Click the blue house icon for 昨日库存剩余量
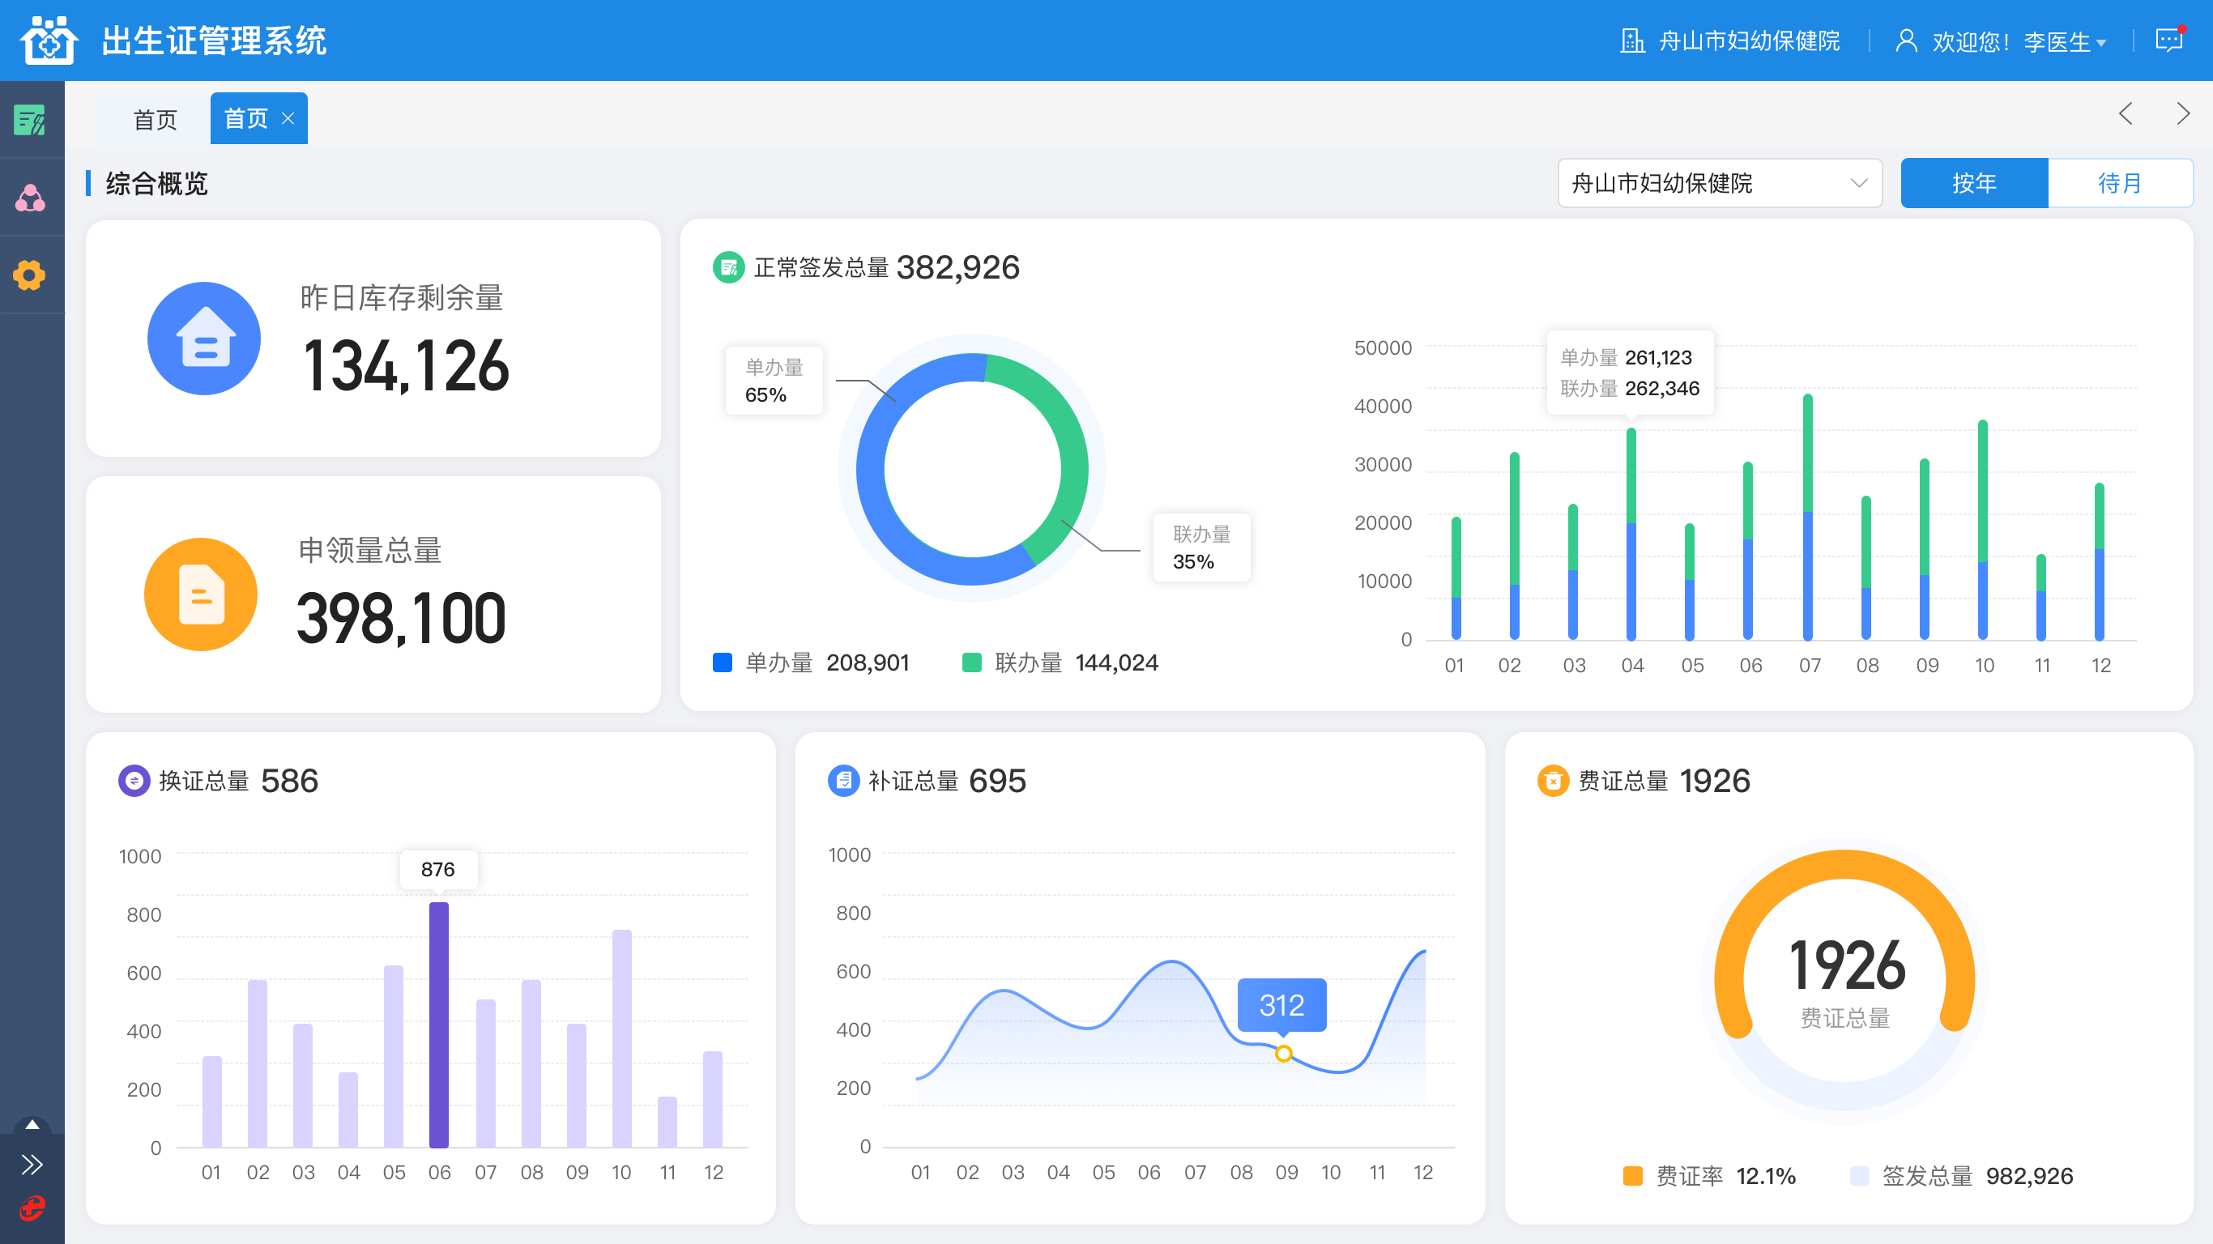 (204, 339)
